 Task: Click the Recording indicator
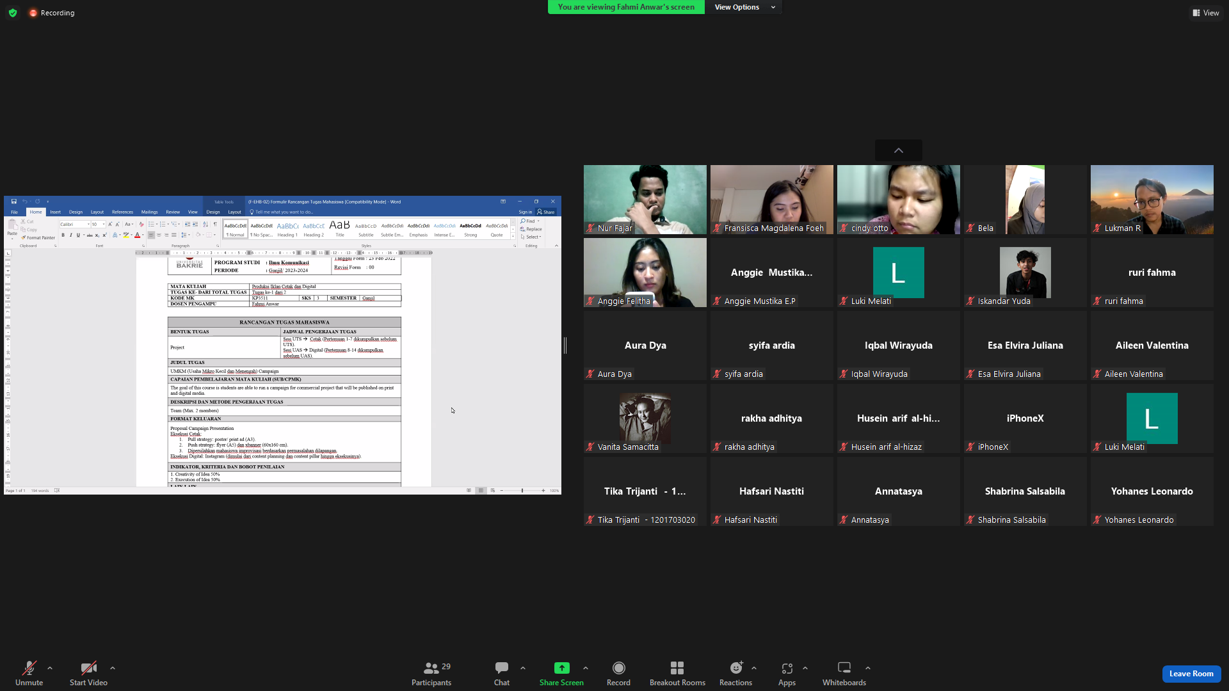pos(51,13)
